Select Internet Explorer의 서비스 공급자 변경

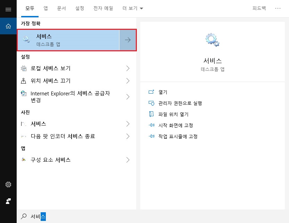(76, 97)
